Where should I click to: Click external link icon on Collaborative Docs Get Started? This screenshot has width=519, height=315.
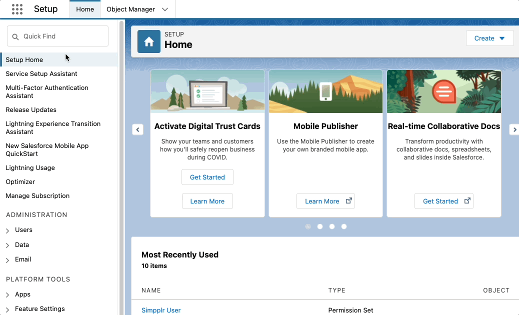(467, 201)
